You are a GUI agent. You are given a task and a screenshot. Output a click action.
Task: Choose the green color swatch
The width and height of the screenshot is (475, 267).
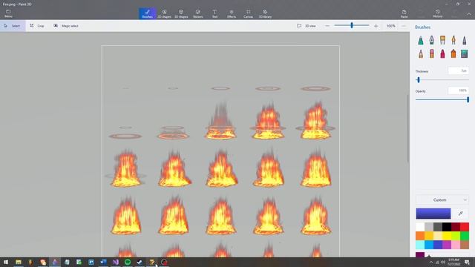pyautogui.click(x=465, y=236)
